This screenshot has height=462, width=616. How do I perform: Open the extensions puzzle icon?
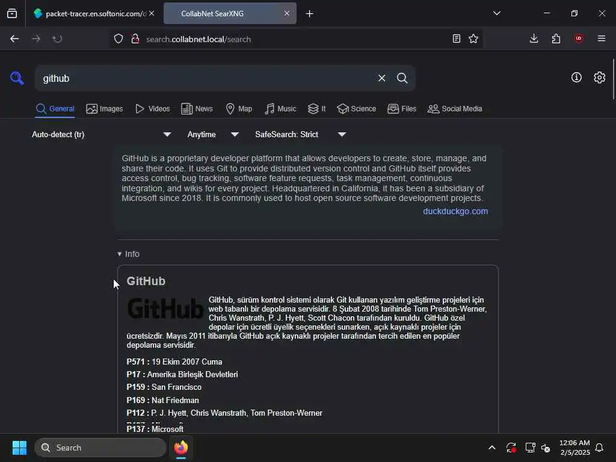556,38
